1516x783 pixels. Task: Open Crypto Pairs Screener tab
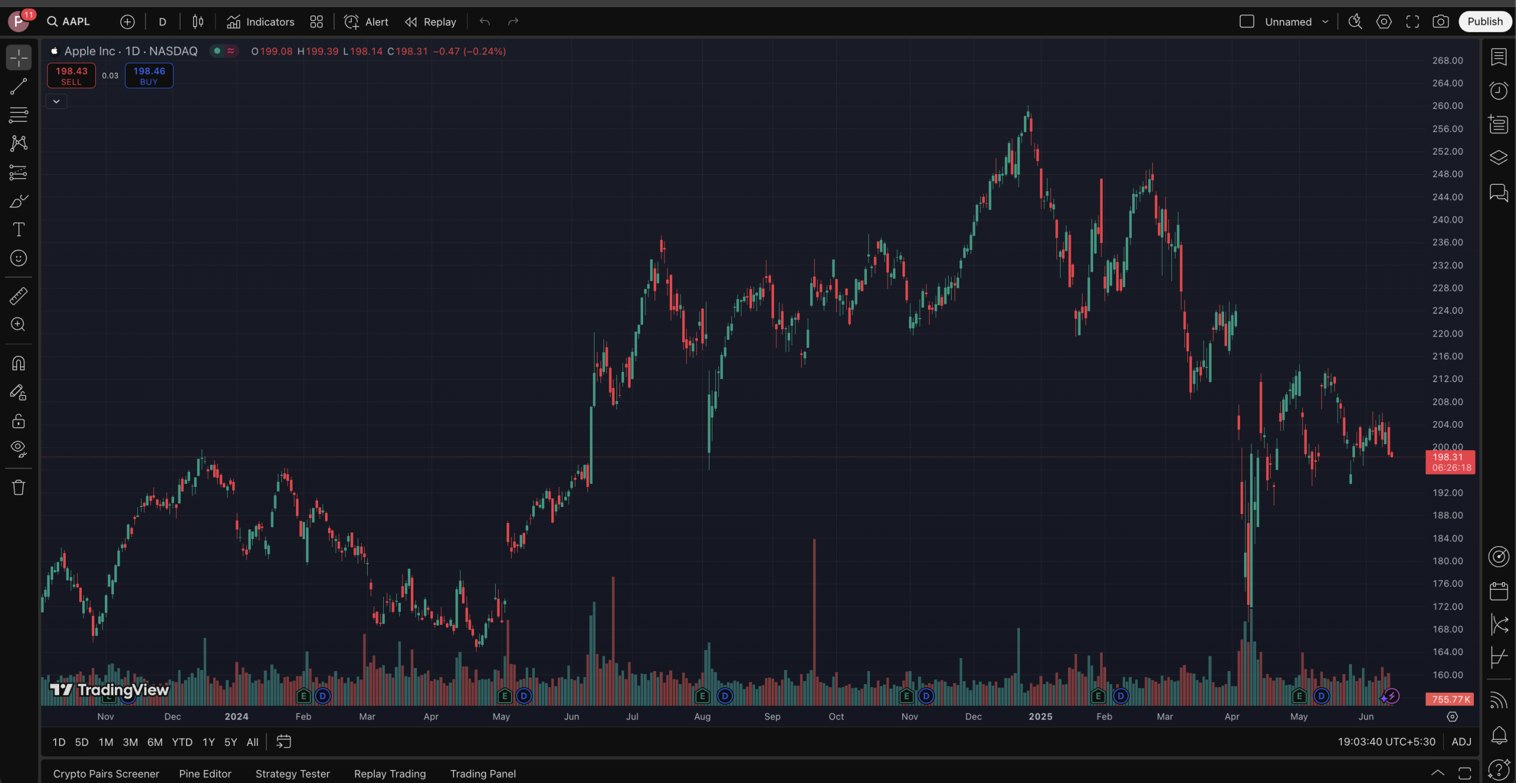click(x=106, y=774)
